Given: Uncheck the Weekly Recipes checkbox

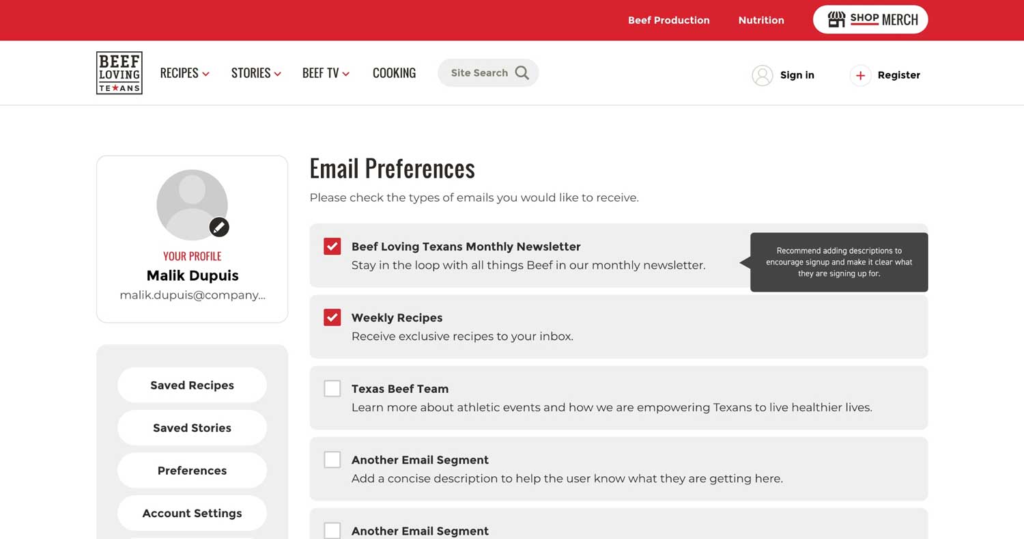Looking at the screenshot, I should click(332, 318).
